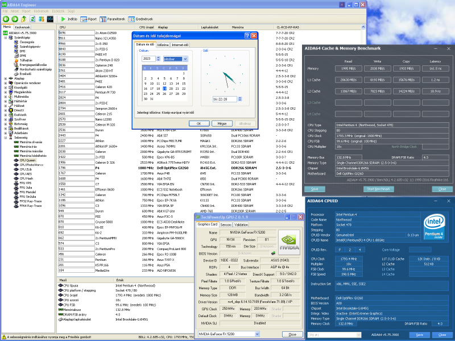The height and width of the screenshot is (341, 455).
Task: Select FPU VP8 benchmark
Action: pos(26,183)
